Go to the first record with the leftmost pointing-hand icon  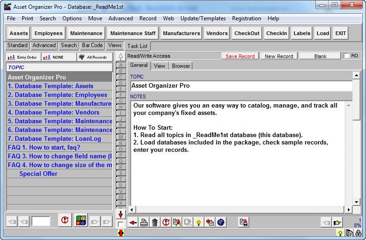pyautogui.click(x=12, y=222)
